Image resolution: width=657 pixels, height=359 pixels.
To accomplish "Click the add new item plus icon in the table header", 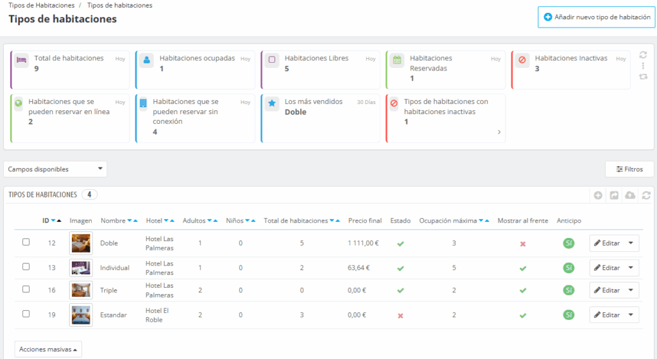I will (598, 195).
